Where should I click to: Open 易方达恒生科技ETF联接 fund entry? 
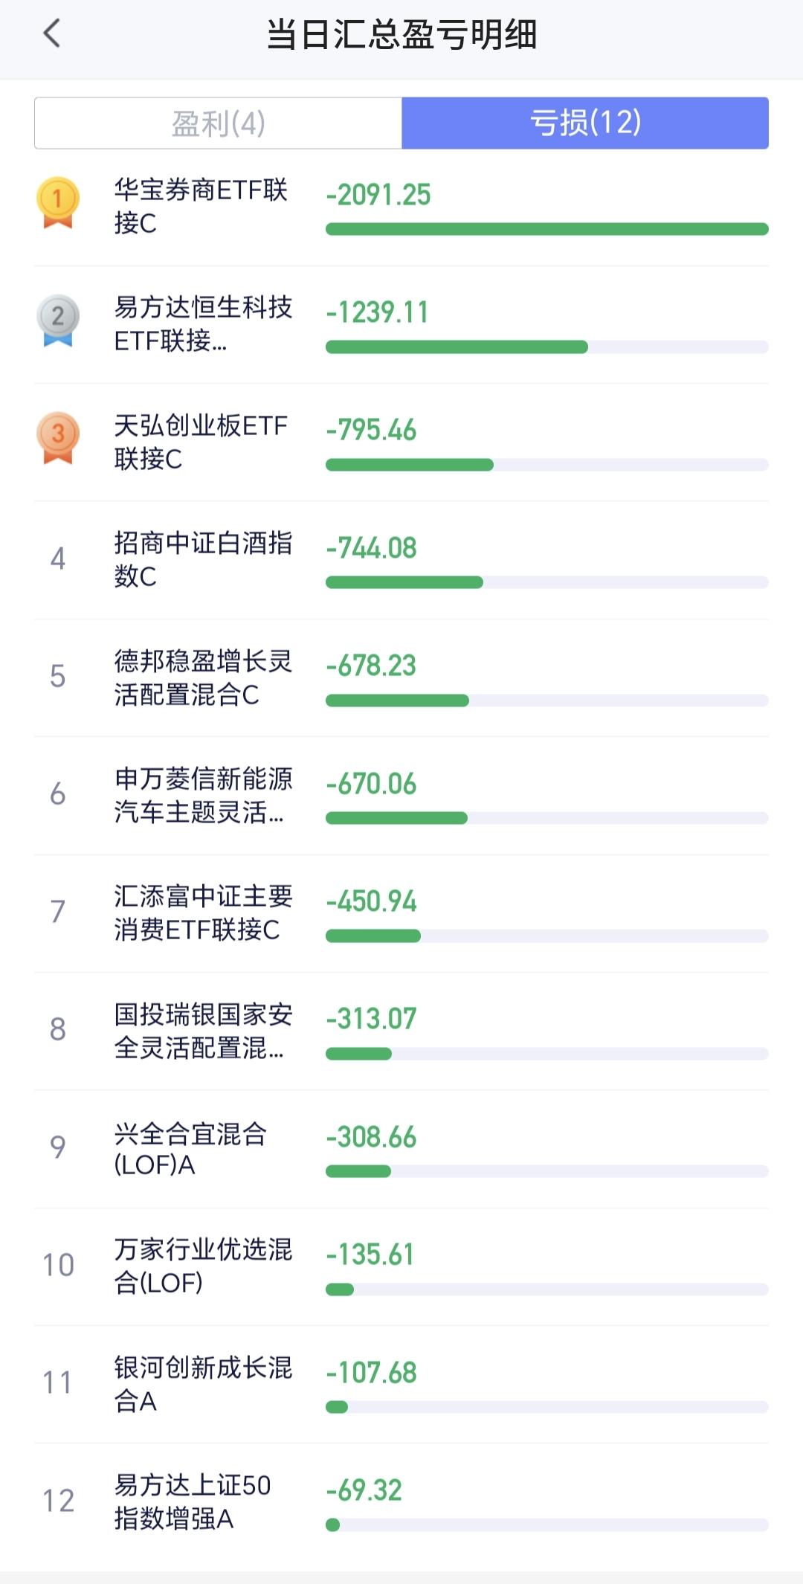401,324
